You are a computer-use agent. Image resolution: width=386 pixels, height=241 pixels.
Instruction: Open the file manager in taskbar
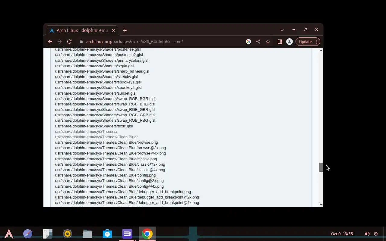[x=87, y=234]
